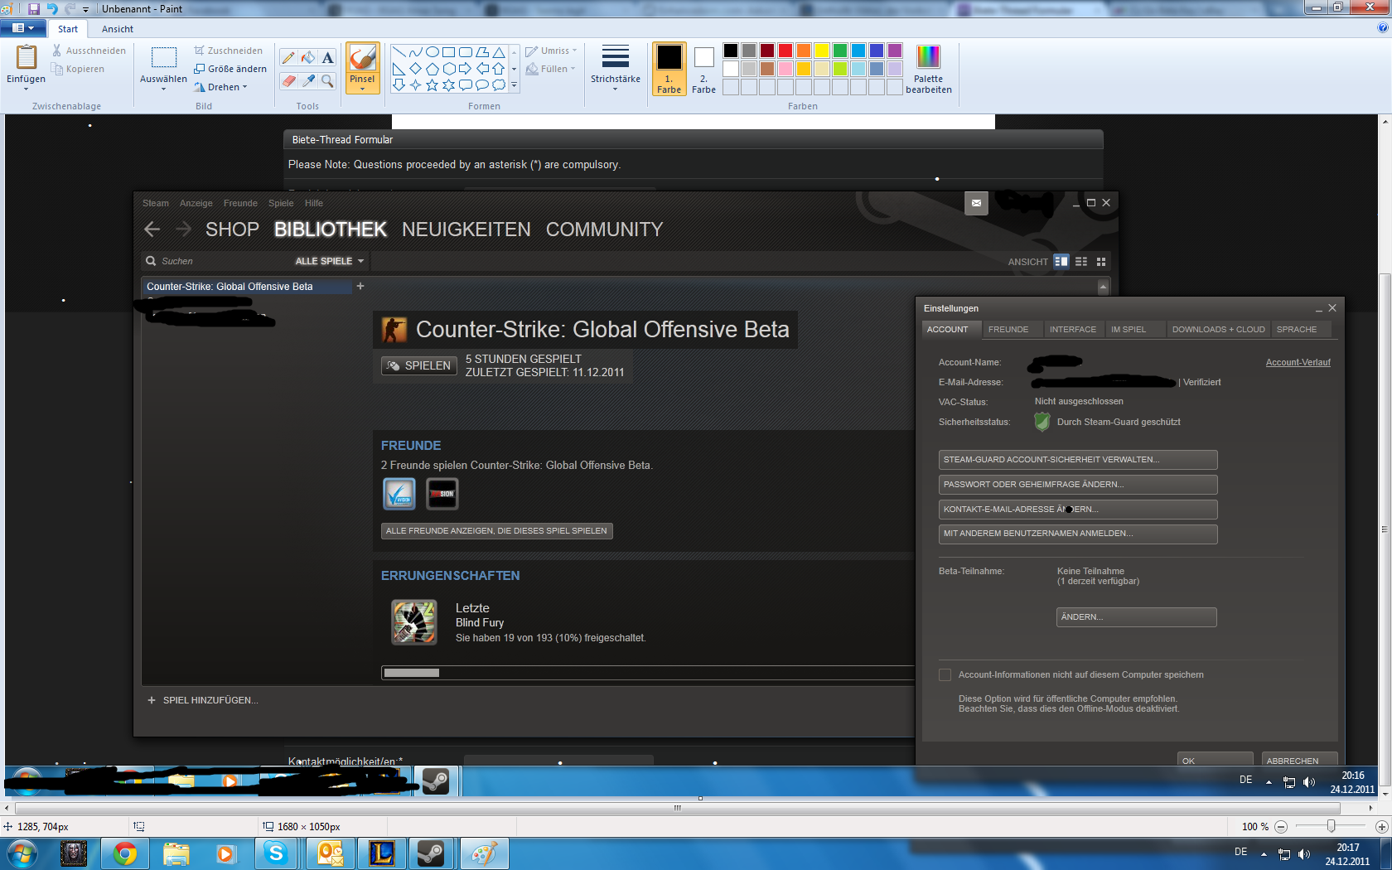Viewport: 1392px width, 870px height.
Task: Select the Pencil tool
Action: click(288, 57)
